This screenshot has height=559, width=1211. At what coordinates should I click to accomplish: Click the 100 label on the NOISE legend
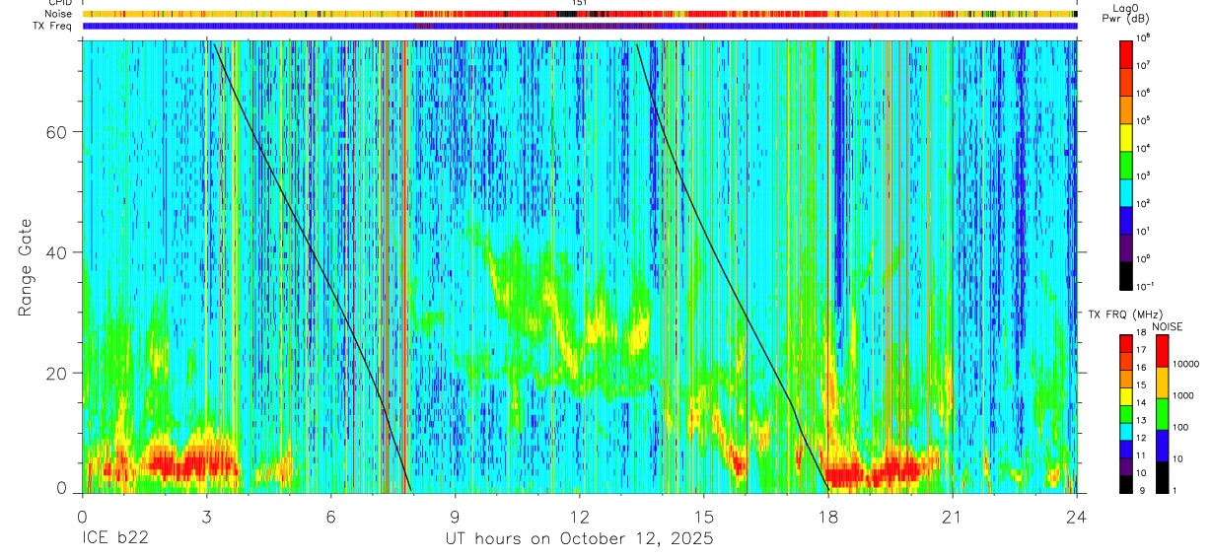click(x=1181, y=427)
